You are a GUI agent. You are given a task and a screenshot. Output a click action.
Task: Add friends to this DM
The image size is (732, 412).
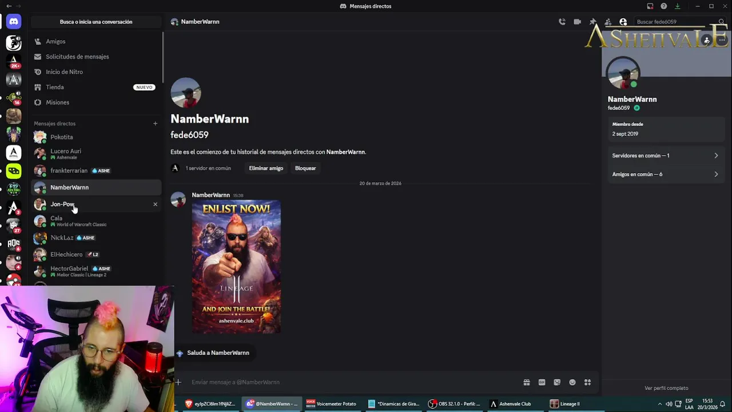(x=608, y=22)
